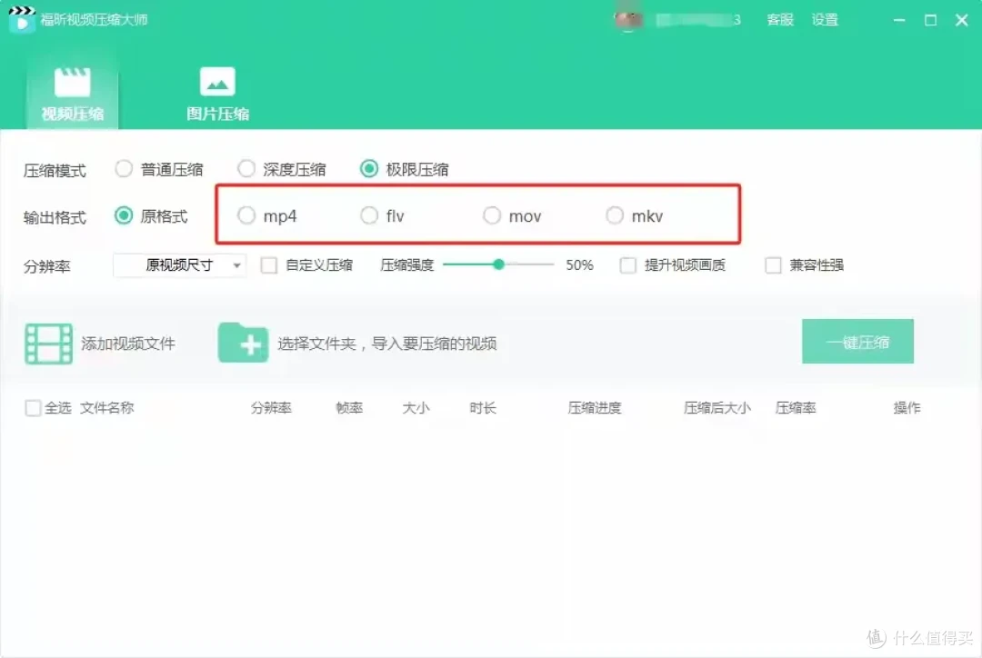Click the 大小 size column header
The width and height of the screenshot is (982, 658).
(416, 408)
